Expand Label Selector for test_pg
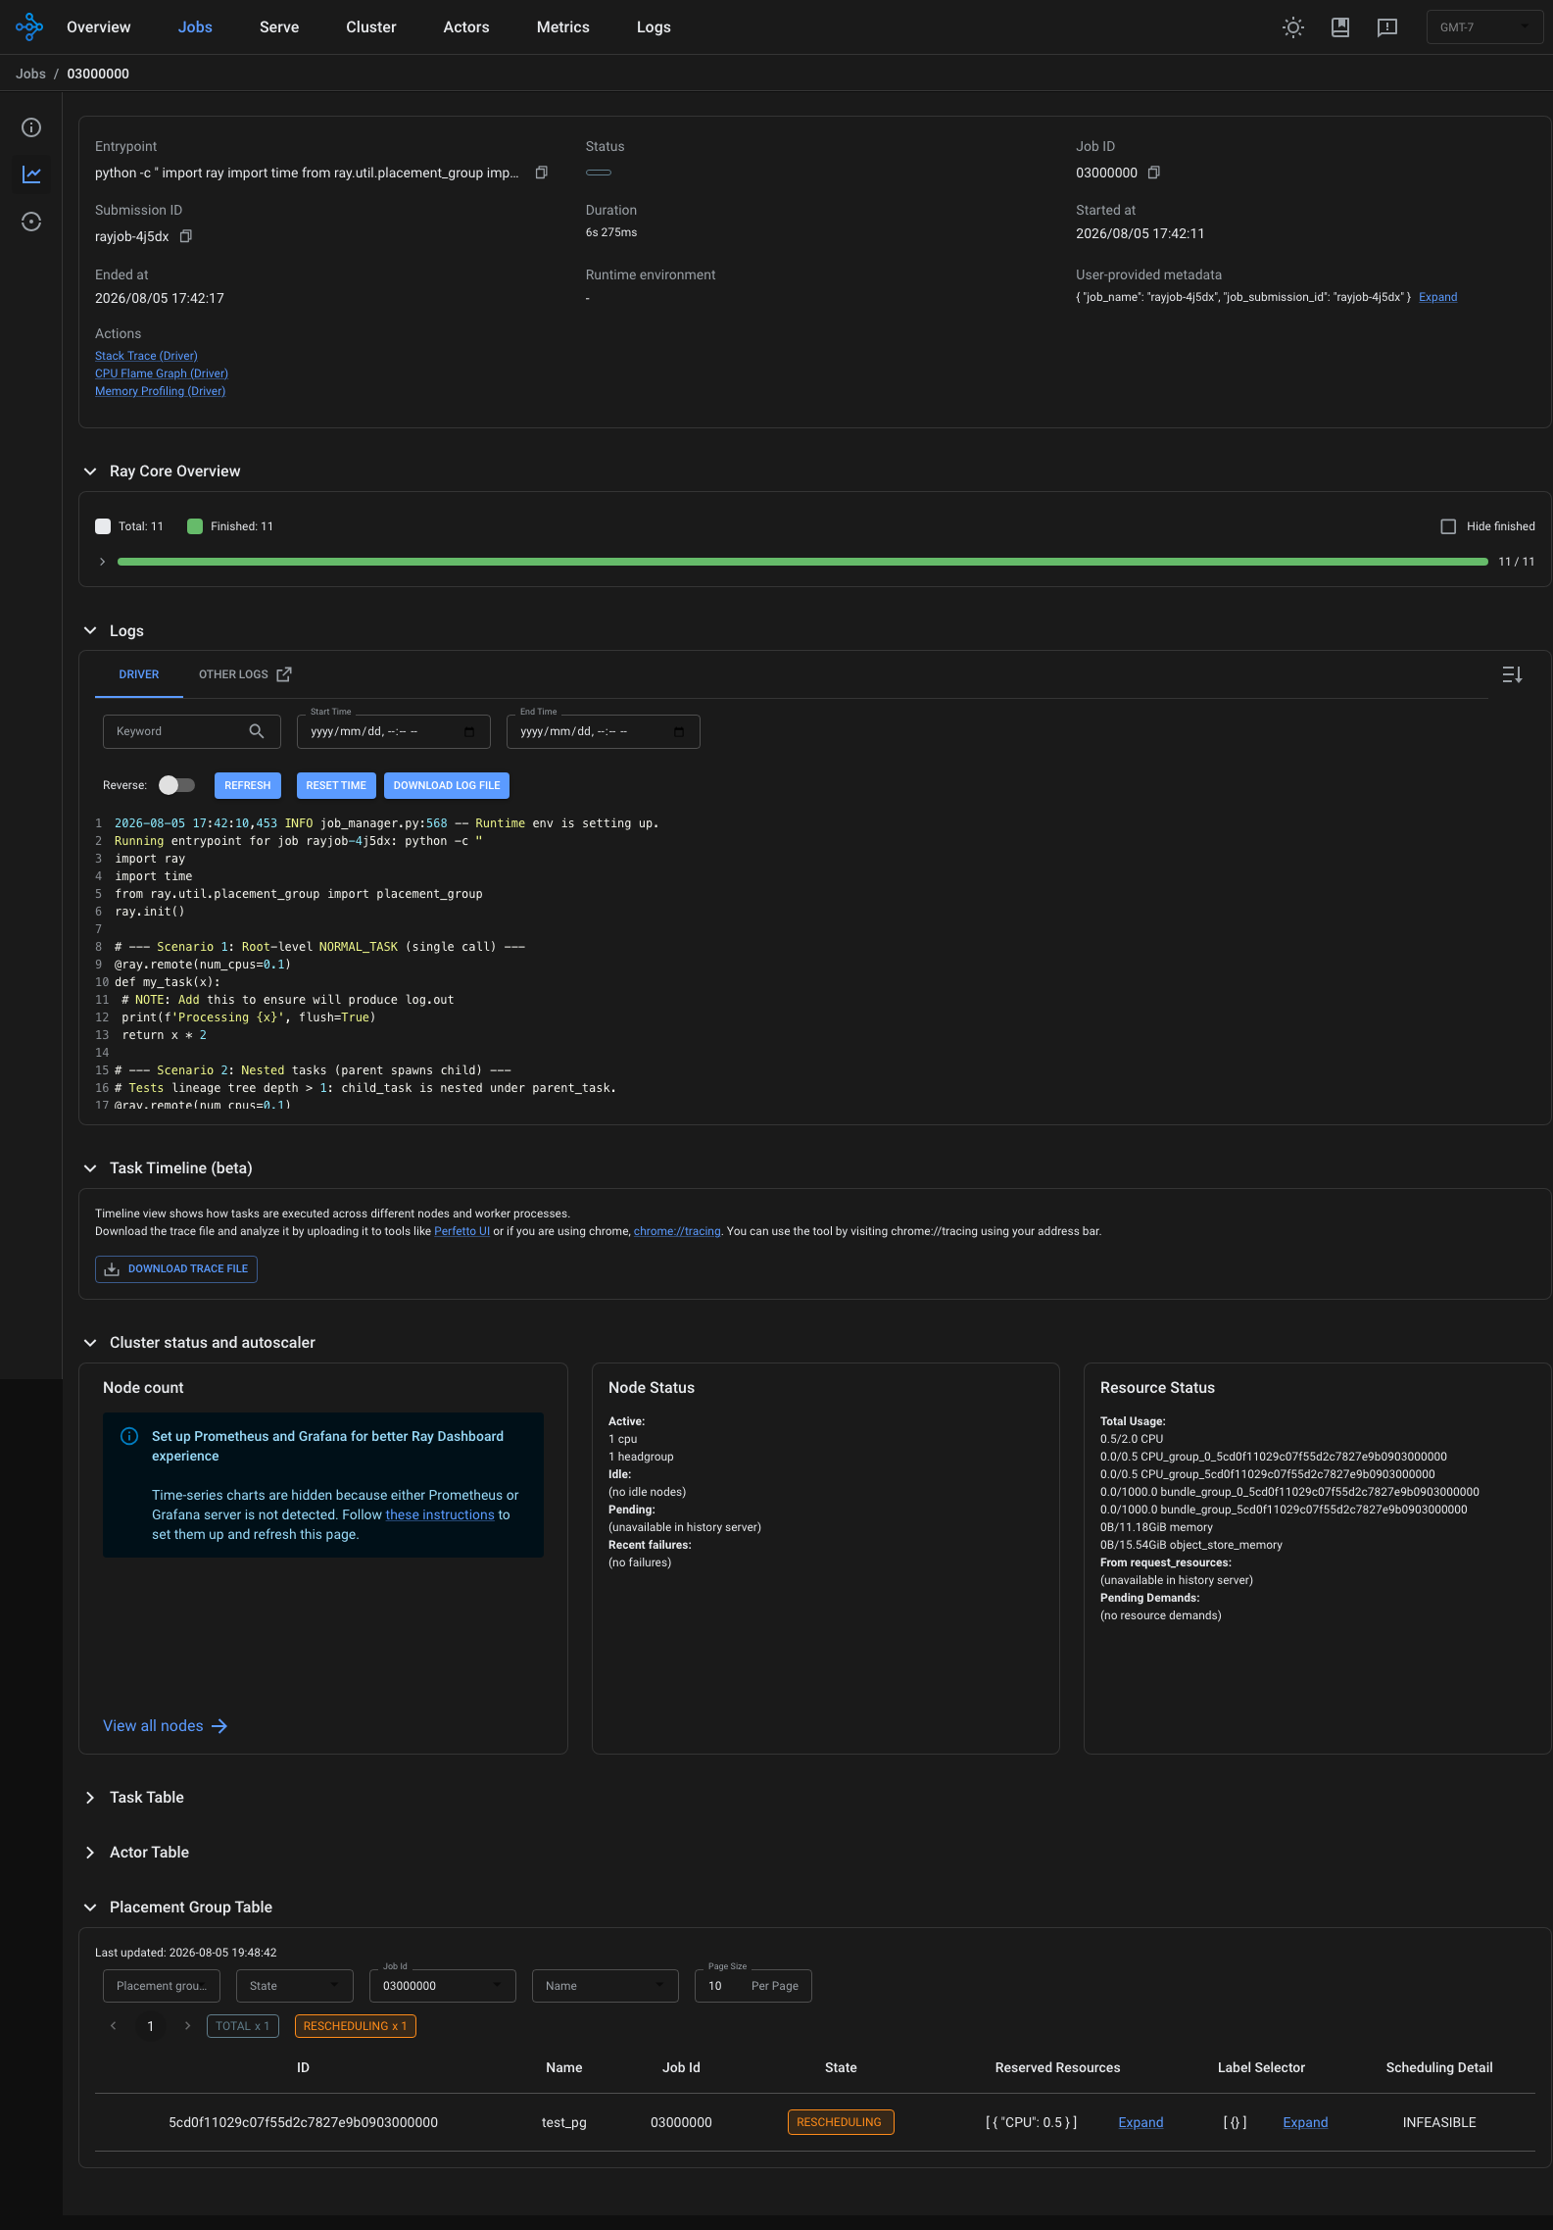1553x2230 pixels. click(x=1305, y=2122)
